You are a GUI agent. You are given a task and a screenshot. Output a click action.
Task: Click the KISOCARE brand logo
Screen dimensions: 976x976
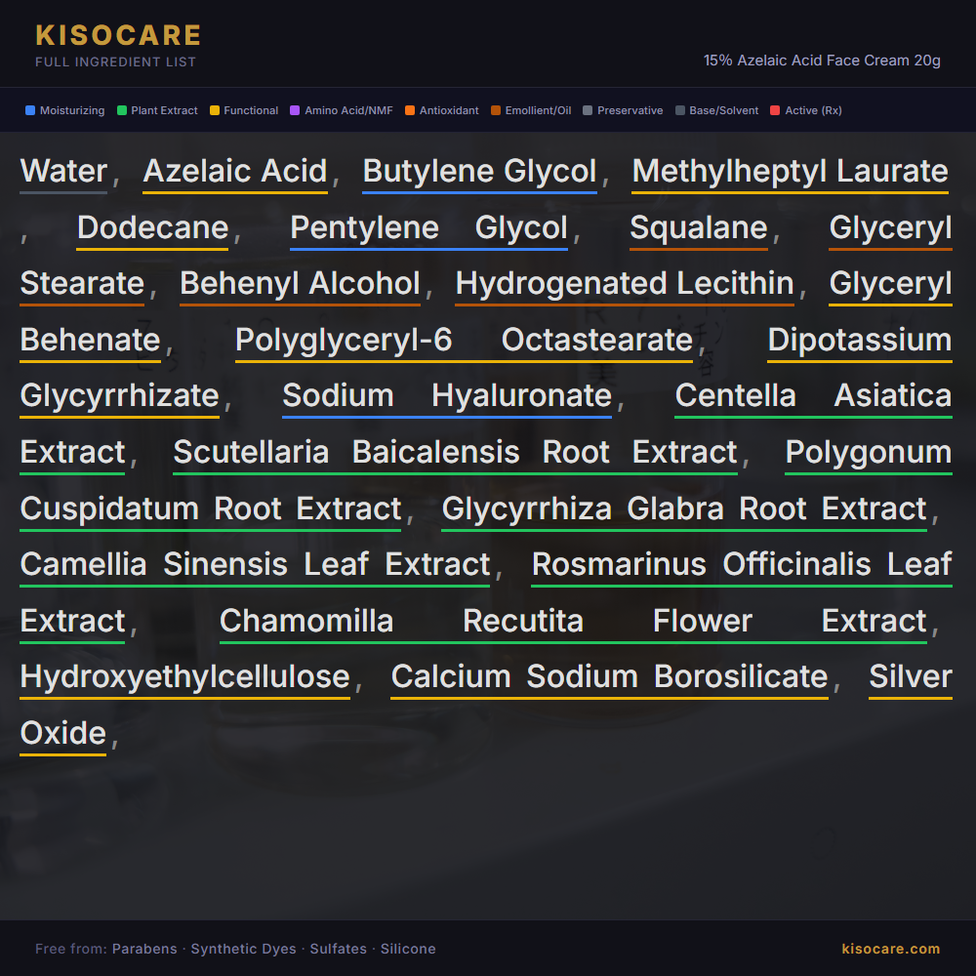tap(118, 35)
